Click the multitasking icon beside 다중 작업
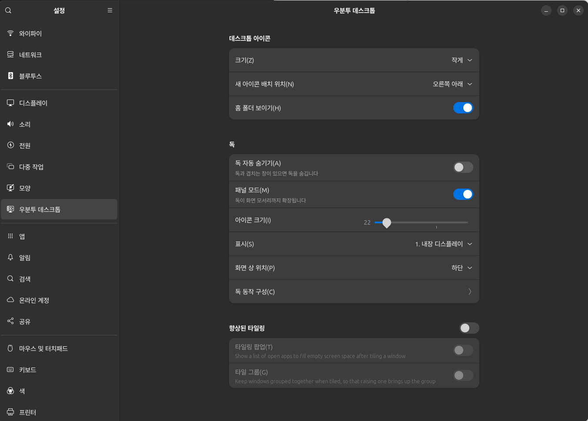 coord(10,167)
